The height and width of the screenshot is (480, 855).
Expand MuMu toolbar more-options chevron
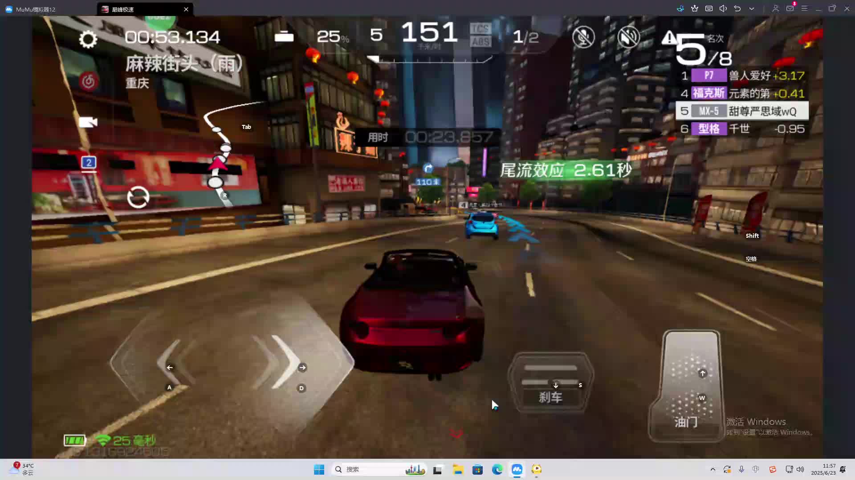point(752,8)
